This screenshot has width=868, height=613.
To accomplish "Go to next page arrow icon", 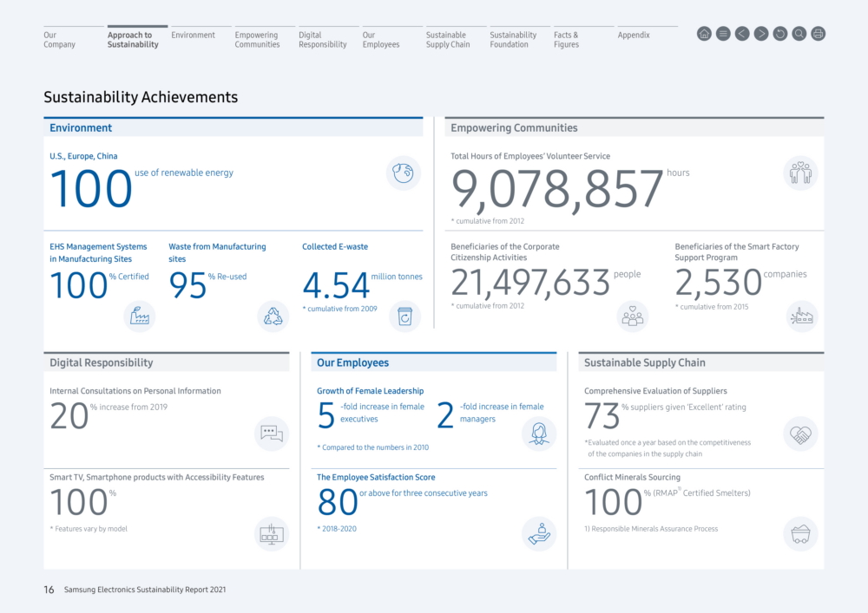I will (x=761, y=34).
